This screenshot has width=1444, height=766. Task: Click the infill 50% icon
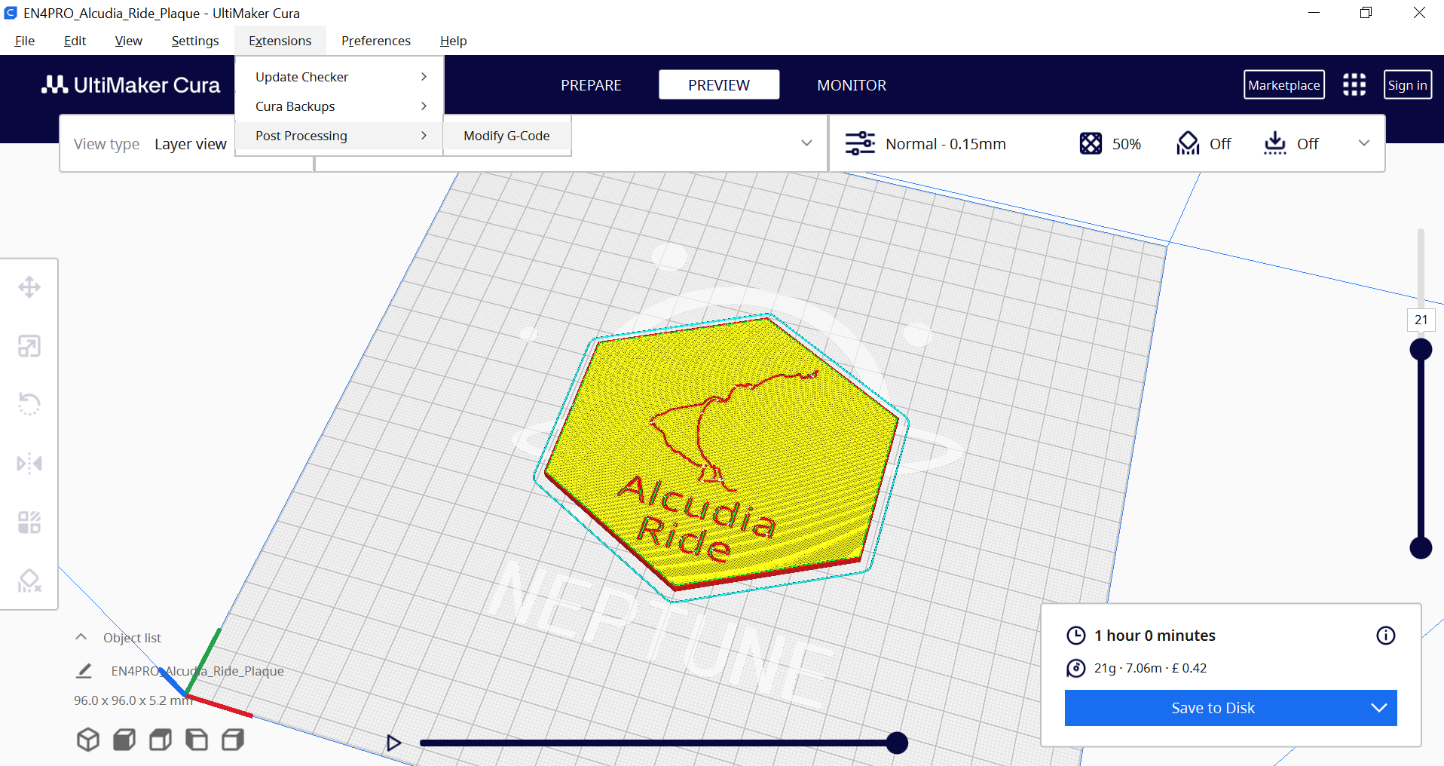[1091, 143]
